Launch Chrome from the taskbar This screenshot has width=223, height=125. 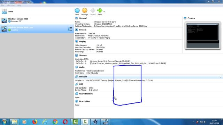55,122
